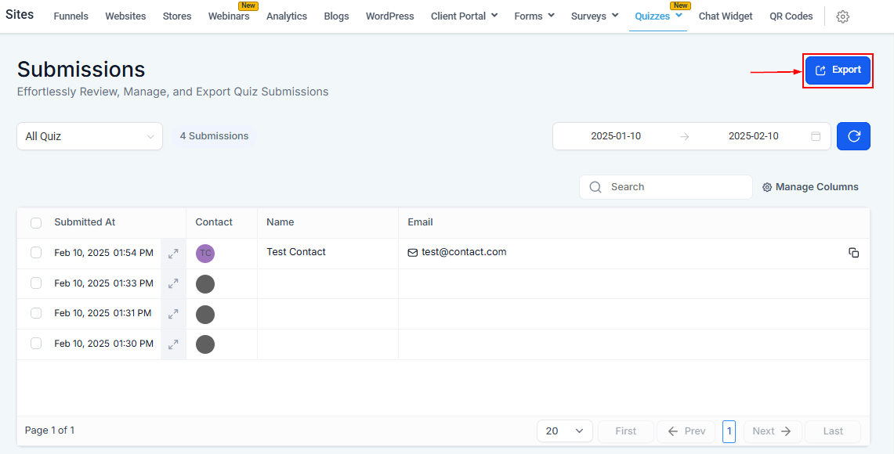This screenshot has height=454, width=894.
Task: Click the Next page button
Action: point(772,431)
